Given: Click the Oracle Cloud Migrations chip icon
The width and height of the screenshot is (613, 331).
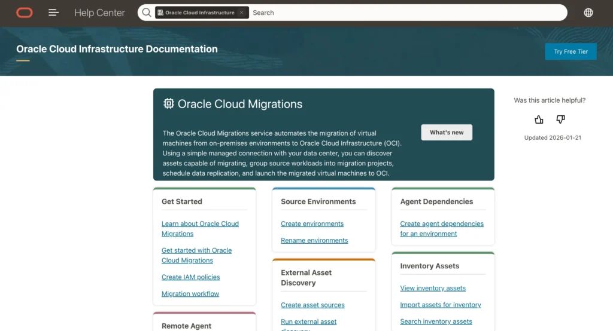Looking at the screenshot, I should pyautogui.click(x=168, y=103).
